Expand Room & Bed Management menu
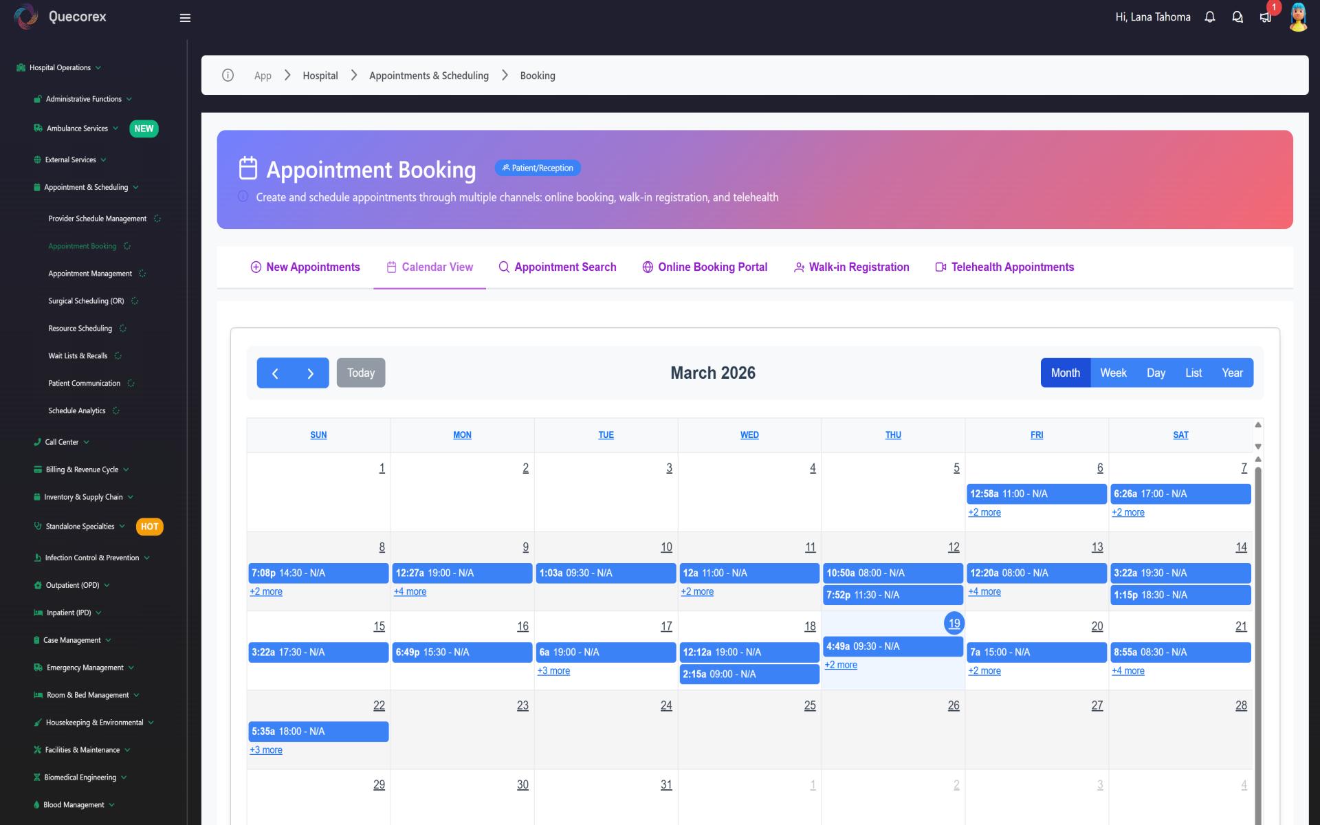 click(x=136, y=695)
